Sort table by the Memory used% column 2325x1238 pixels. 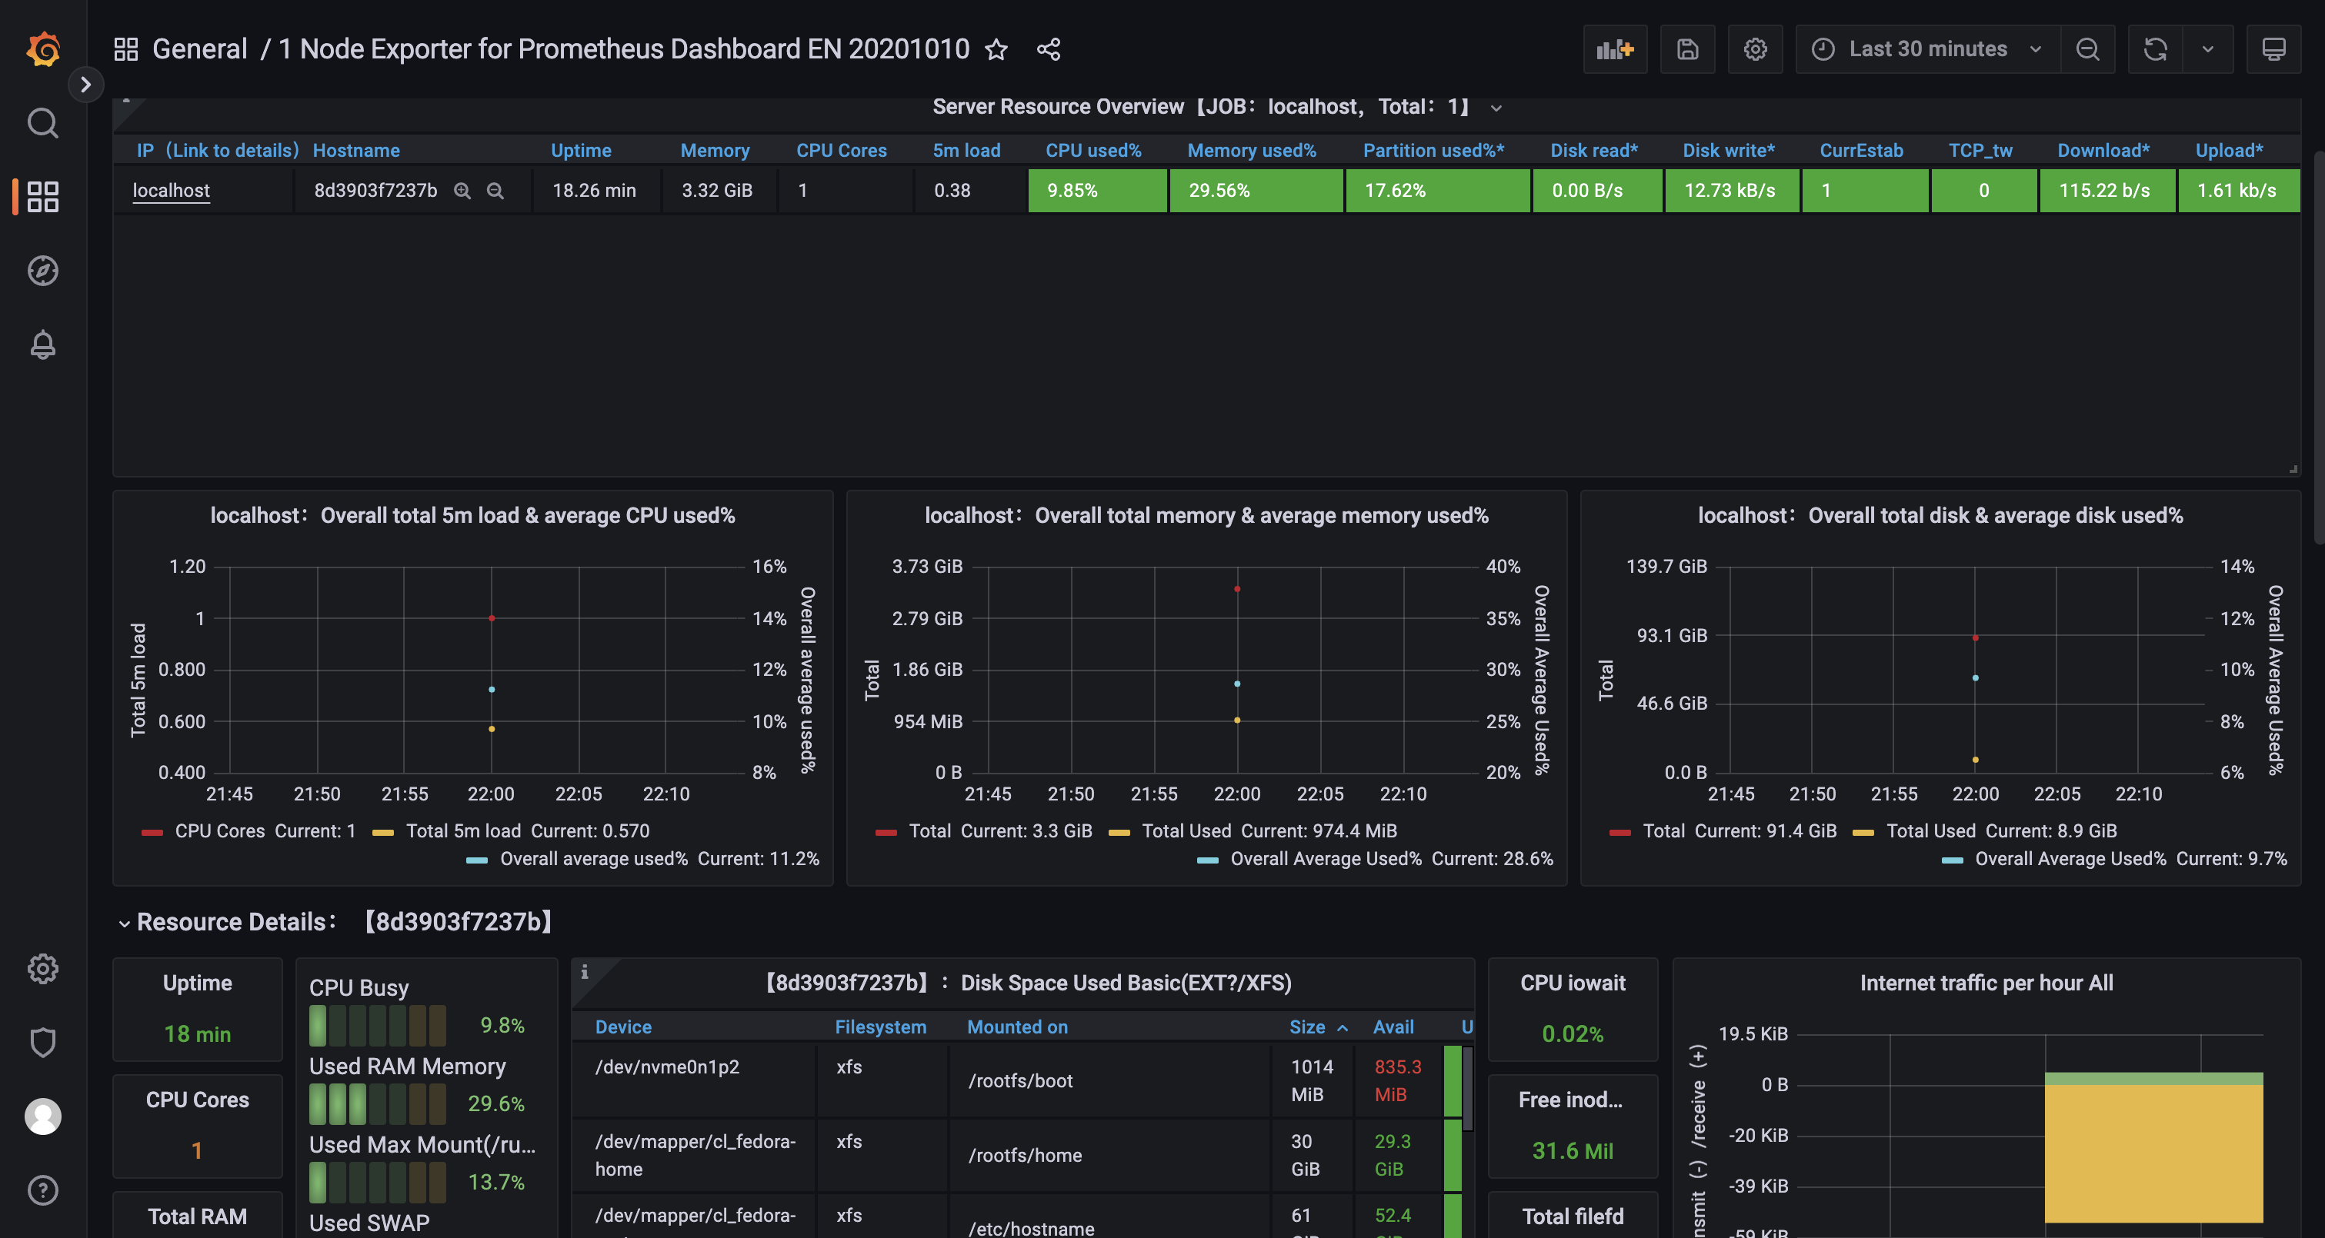tap(1251, 151)
